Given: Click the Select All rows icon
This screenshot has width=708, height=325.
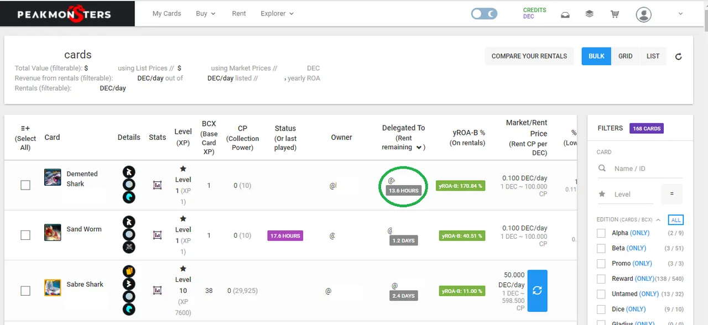Looking at the screenshot, I should pos(25,127).
